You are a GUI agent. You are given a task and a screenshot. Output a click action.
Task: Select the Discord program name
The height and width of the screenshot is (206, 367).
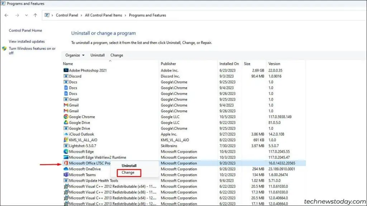coord(75,76)
